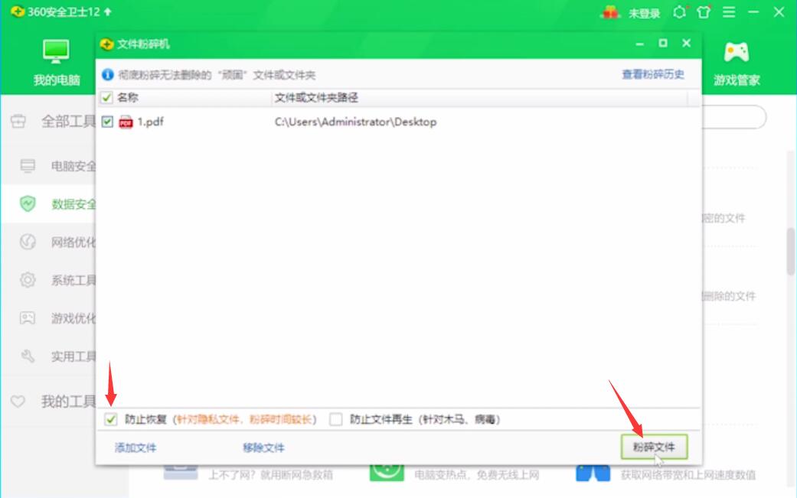Minimize the File Shredder dialog
The height and width of the screenshot is (498, 797).
[x=639, y=44]
